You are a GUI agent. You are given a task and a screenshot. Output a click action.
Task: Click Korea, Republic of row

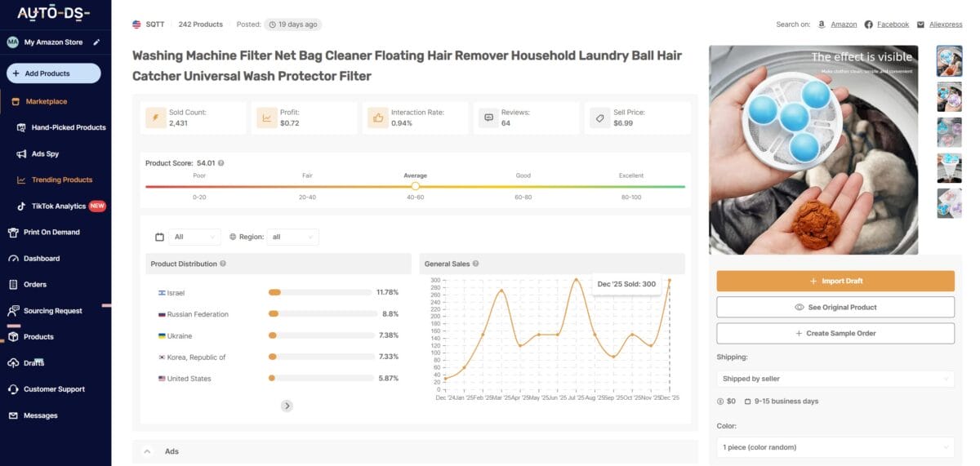pyautogui.click(x=278, y=357)
